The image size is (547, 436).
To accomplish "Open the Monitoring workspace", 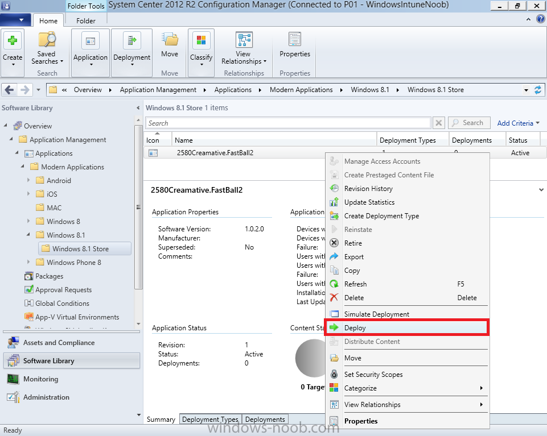I will pyautogui.click(x=71, y=379).
